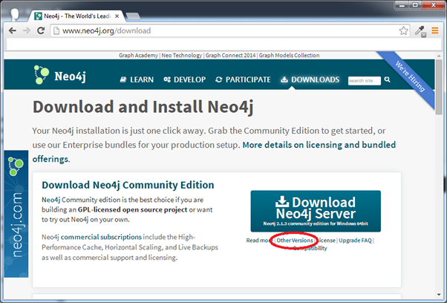The width and height of the screenshot is (447, 303).
Task: Click the search site input box
Action: point(365,81)
